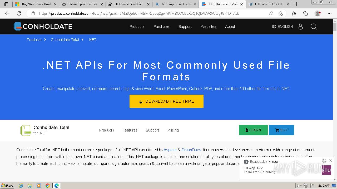Close the 308.hemelkeen.live tab

[x=148, y=4]
